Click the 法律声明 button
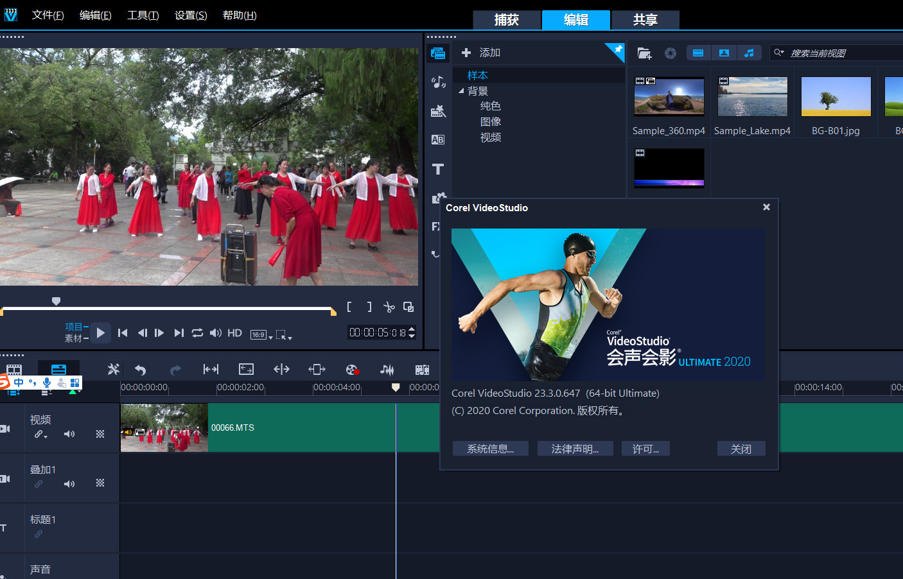The width and height of the screenshot is (903, 579). coord(575,449)
